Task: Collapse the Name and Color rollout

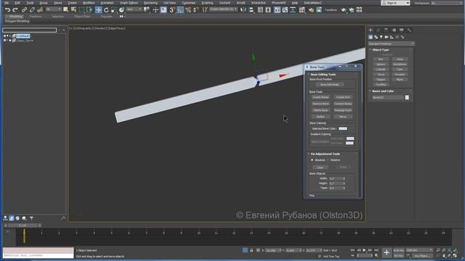Action: tap(383, 91)
